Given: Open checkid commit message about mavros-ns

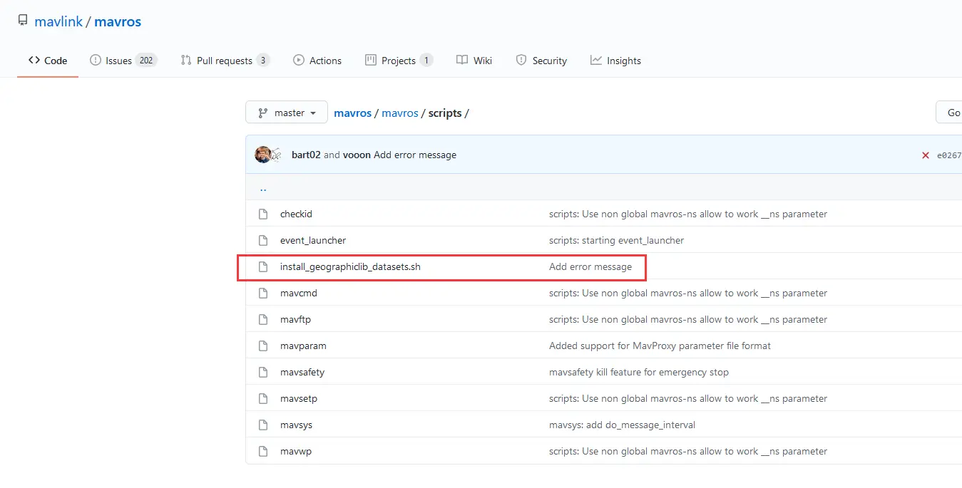Looking at the screenshot, I should (688, 214).
